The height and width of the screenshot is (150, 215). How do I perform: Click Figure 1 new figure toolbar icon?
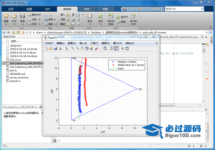point(46,48)
